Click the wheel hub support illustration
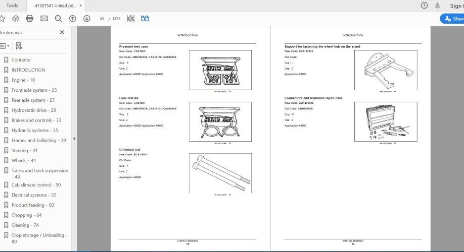 [x=386, y=70]
